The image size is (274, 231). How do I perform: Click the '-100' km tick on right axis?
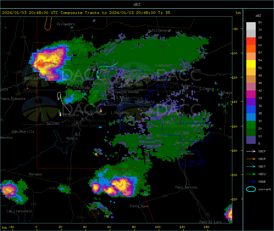point(234,53)
